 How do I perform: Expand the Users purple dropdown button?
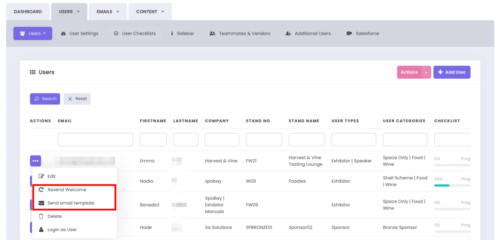[x=33, y=34]
